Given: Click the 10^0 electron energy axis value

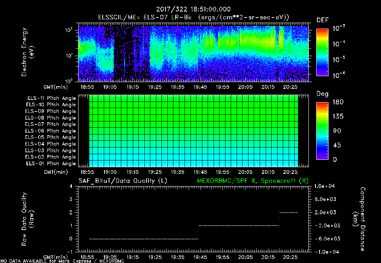Looking at the screenshot, I should [69, 81].
